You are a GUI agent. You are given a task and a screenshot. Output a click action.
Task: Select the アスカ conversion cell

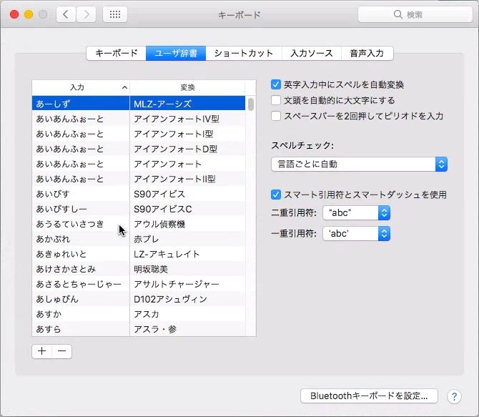click(187, 314)
